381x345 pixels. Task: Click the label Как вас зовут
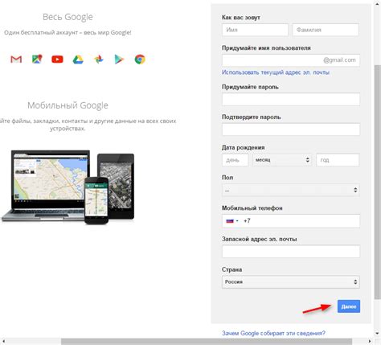(241, 18)
